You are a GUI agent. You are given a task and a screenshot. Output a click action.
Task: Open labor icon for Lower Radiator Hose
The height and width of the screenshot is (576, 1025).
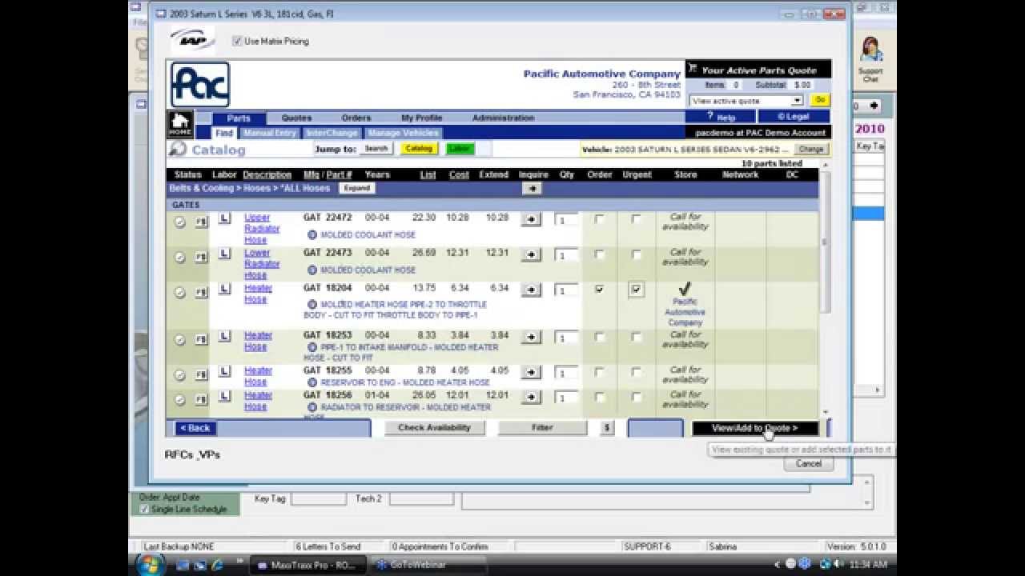[225, 254]
